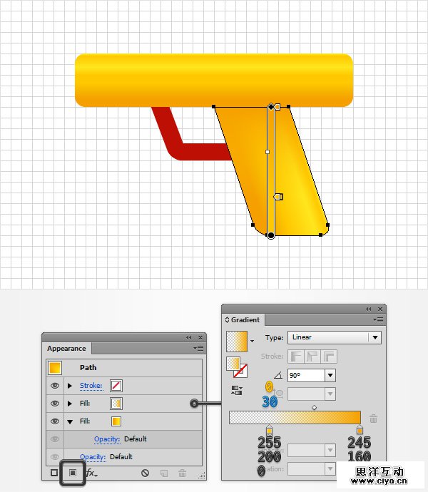428x492 pixels.
Task: Select the left gradient stop on the slider
Action: pos(269,430)
